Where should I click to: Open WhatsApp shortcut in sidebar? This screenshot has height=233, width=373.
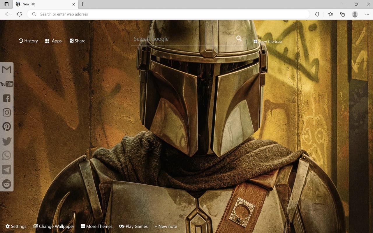(7, 156)
